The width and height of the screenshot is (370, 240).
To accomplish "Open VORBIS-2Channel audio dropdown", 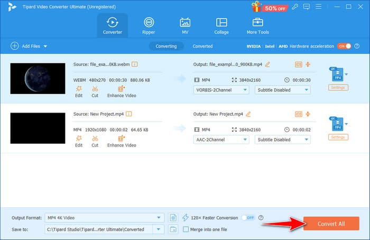I will click(221, 90).
